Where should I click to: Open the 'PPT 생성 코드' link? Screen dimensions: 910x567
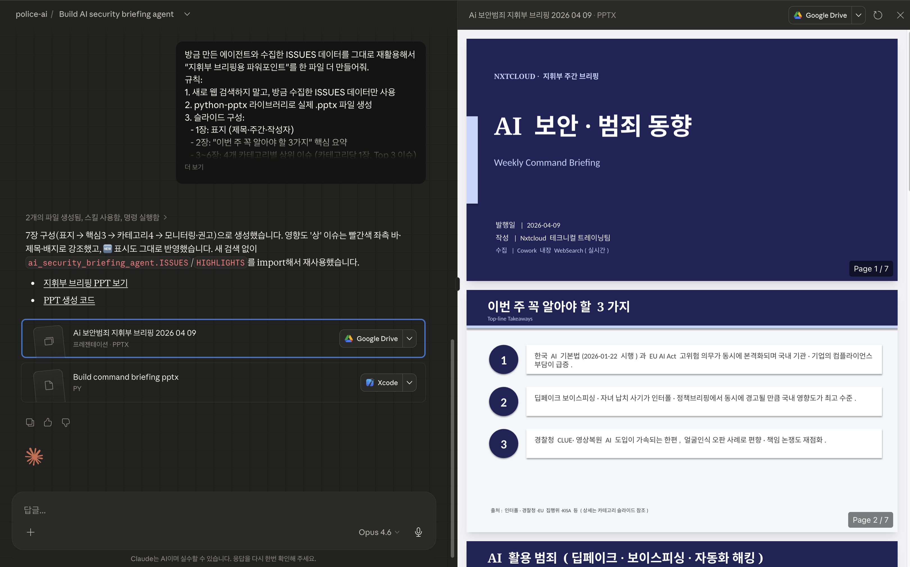(69, 300)
